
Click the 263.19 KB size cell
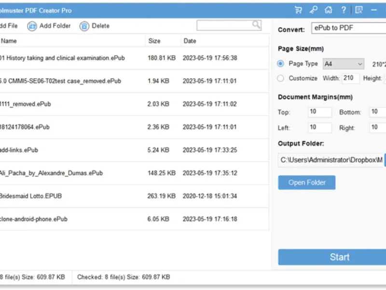[162, 196]
